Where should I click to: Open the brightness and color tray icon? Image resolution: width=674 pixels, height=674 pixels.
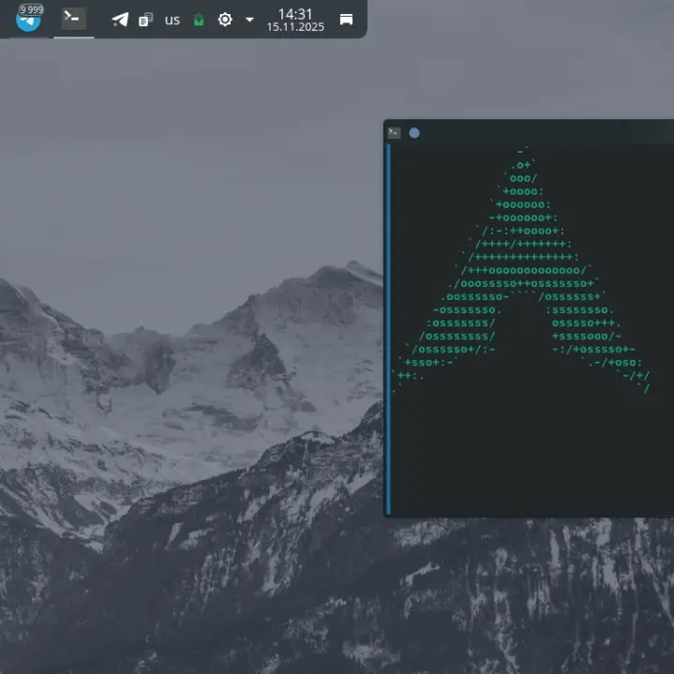[225, 20]
